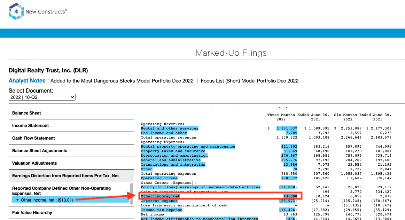Image resolution: width=405 pixels, height=220 pixels.
Task: Click "Focus List (Short) Model Portfolio Dec 2022" note
Action: pos(249,81)
